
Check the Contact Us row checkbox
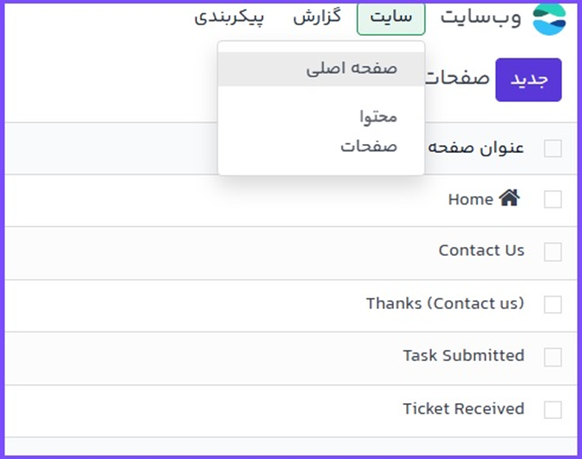click(553, 251)
